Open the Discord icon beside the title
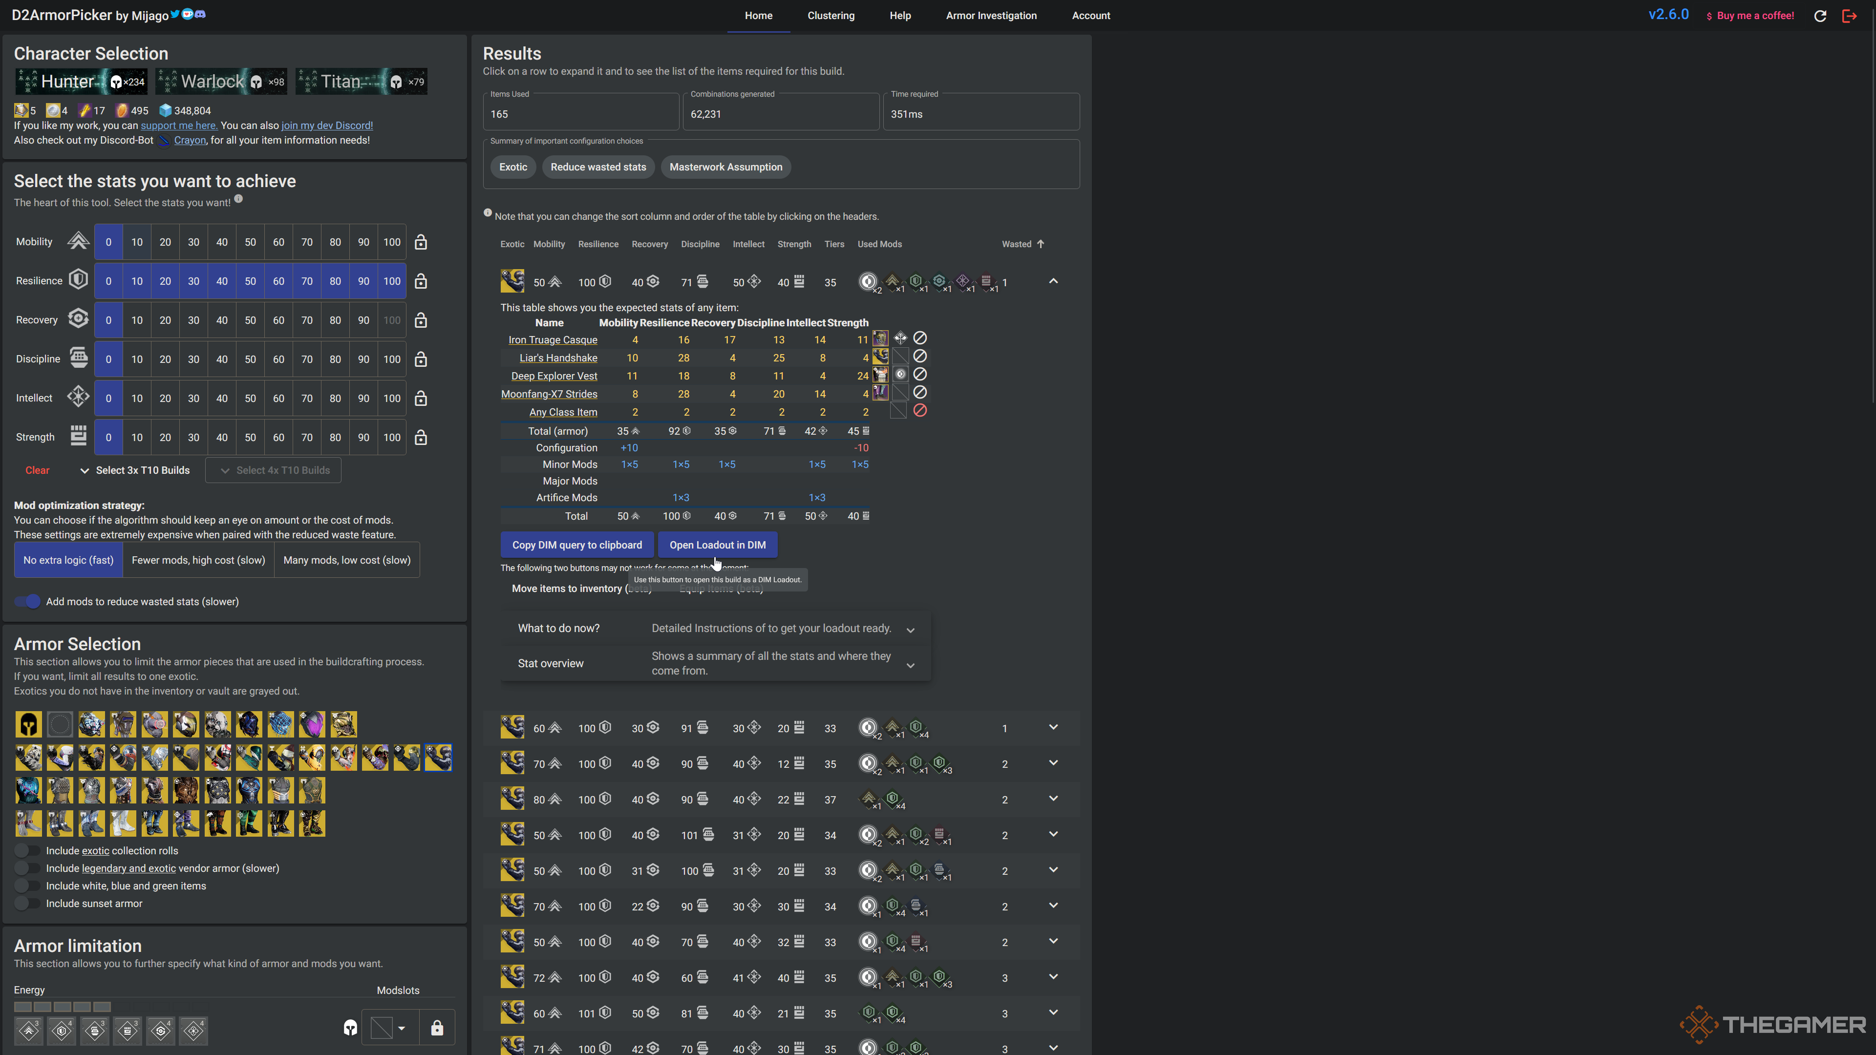The height and width of the screenshot is (1055, 1876). pyautogui.click(x=200, y=15)
